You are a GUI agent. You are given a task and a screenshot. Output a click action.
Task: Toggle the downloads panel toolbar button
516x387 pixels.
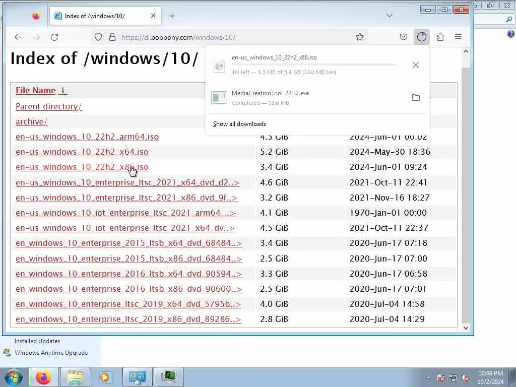coord(422,37)
